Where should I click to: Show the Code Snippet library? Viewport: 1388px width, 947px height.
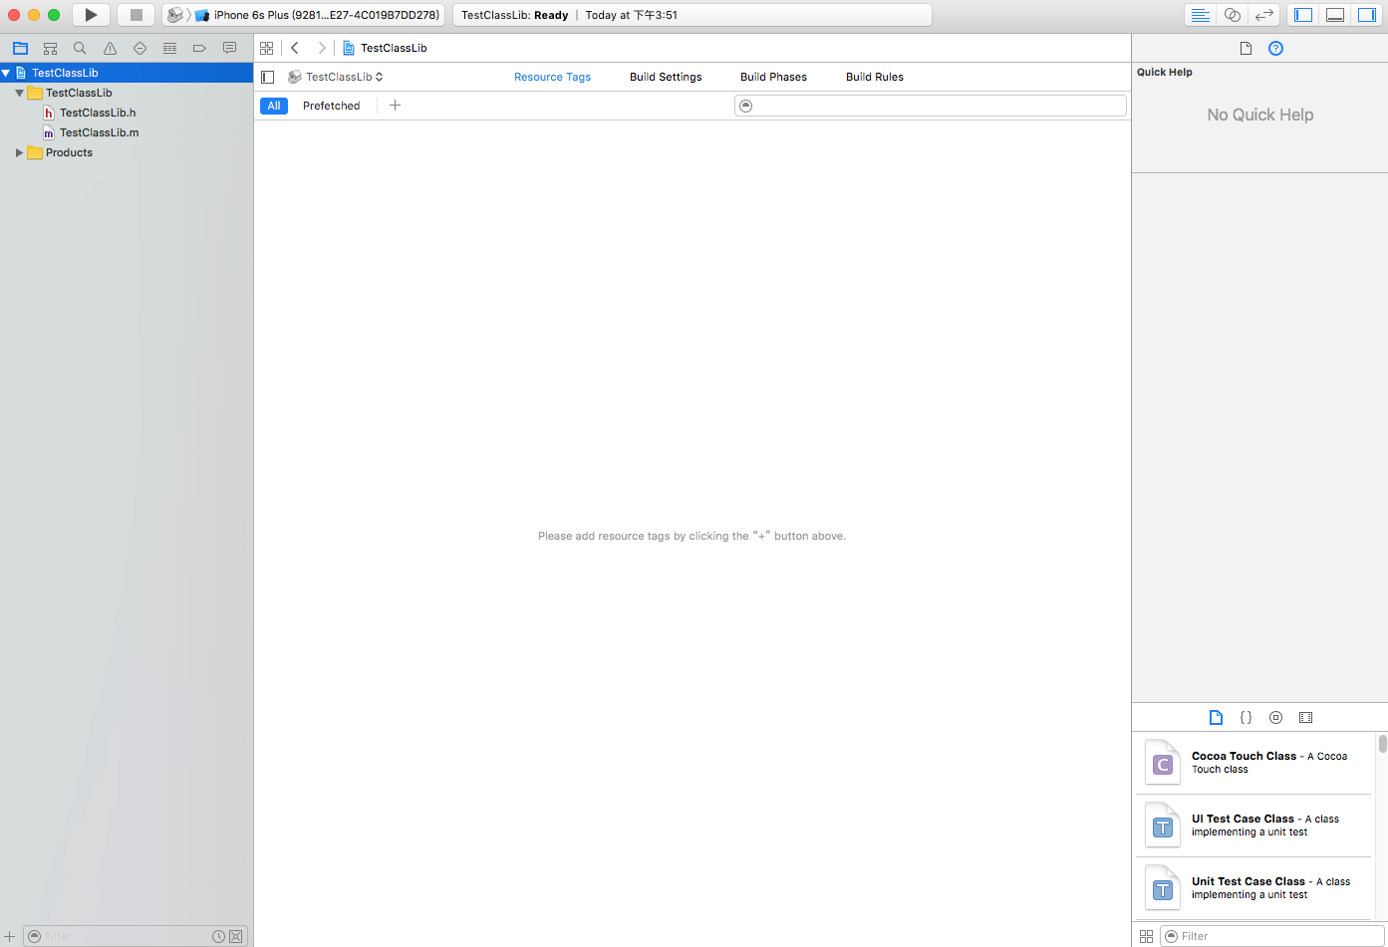point(1246,717)
